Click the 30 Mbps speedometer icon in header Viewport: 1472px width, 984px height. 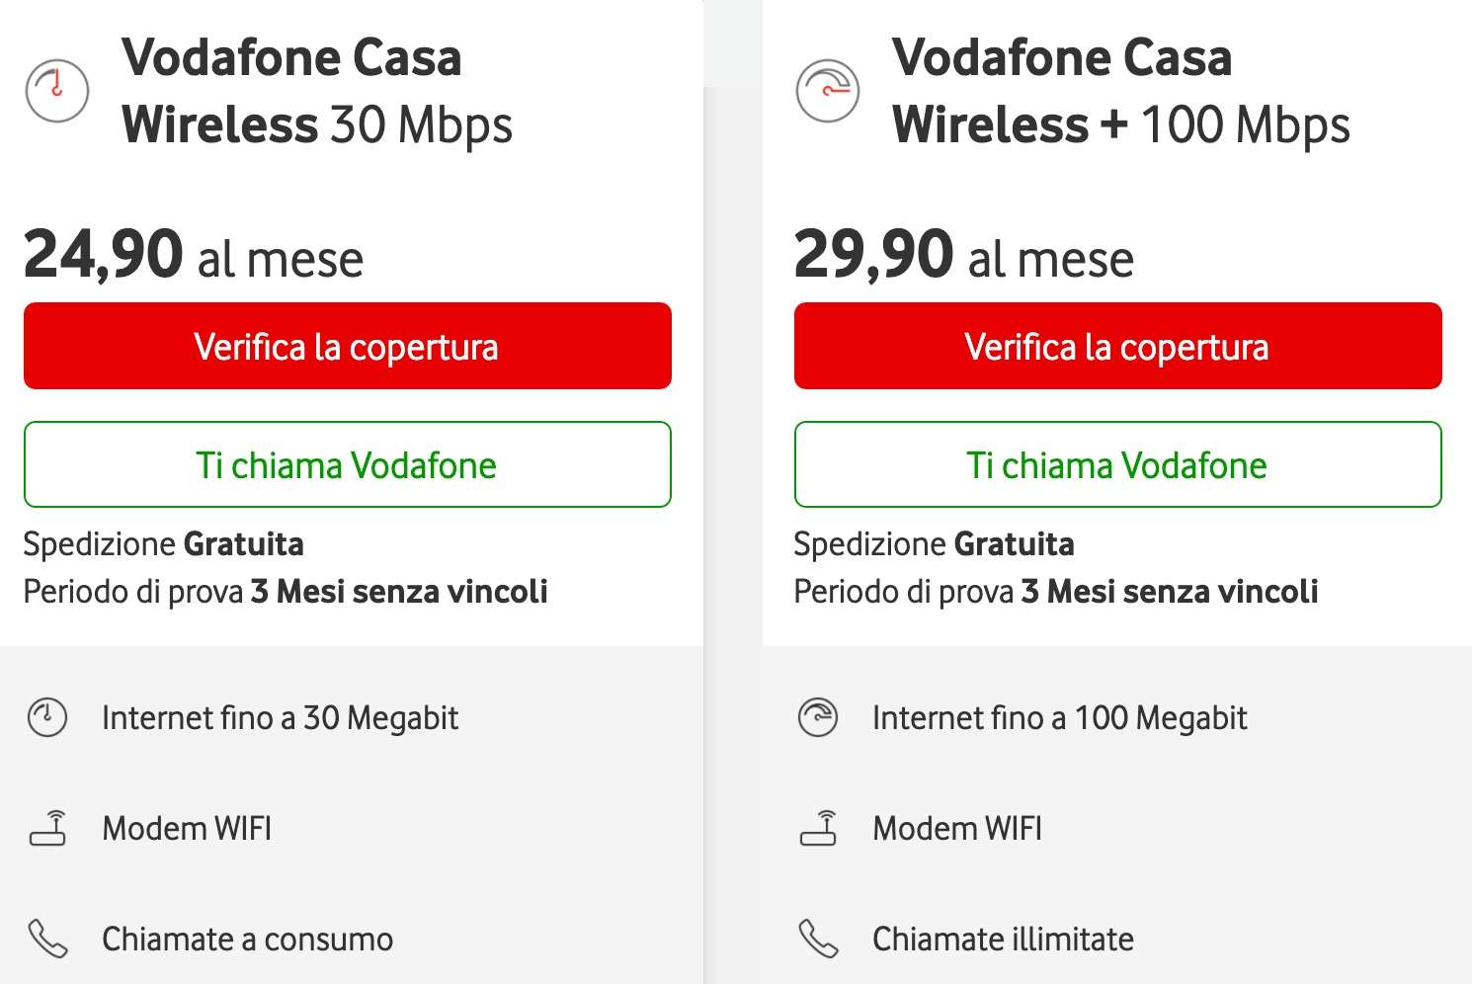click(x=57, y=91)
